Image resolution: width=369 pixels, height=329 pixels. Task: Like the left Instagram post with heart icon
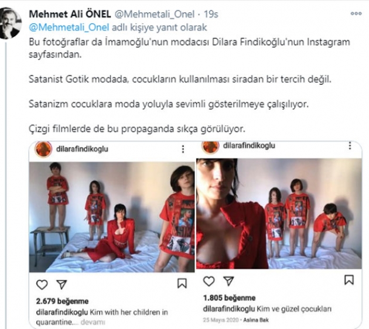tap(42, 285)
